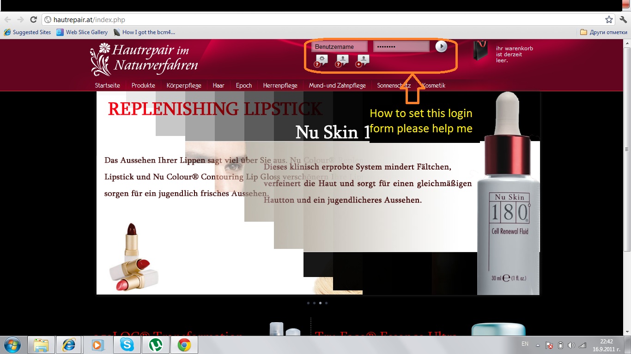Screen dimensions: 631x354
Task: Open the Produkte menu item
Action: click(x=143, y=85)
